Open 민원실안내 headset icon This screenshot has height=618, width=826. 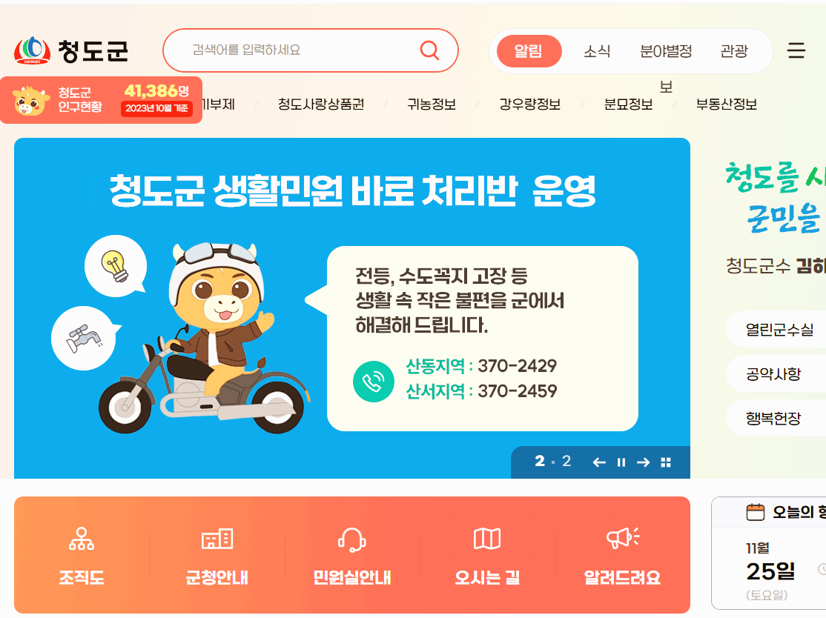[352, 539]
